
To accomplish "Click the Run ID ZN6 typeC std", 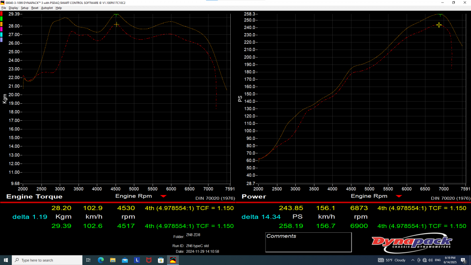I will pyautogui.click(x=197, y=246).
